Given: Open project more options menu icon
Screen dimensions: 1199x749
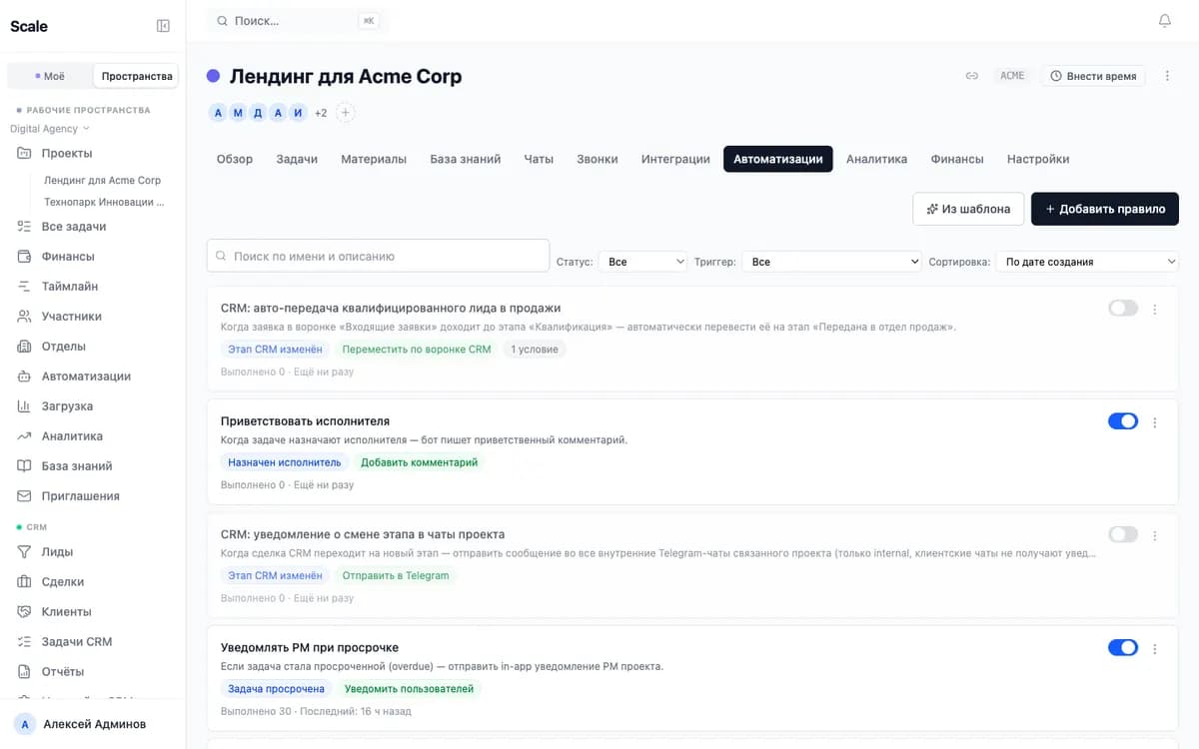Looking at the screenshot, I should click(x=1167, y=76).
